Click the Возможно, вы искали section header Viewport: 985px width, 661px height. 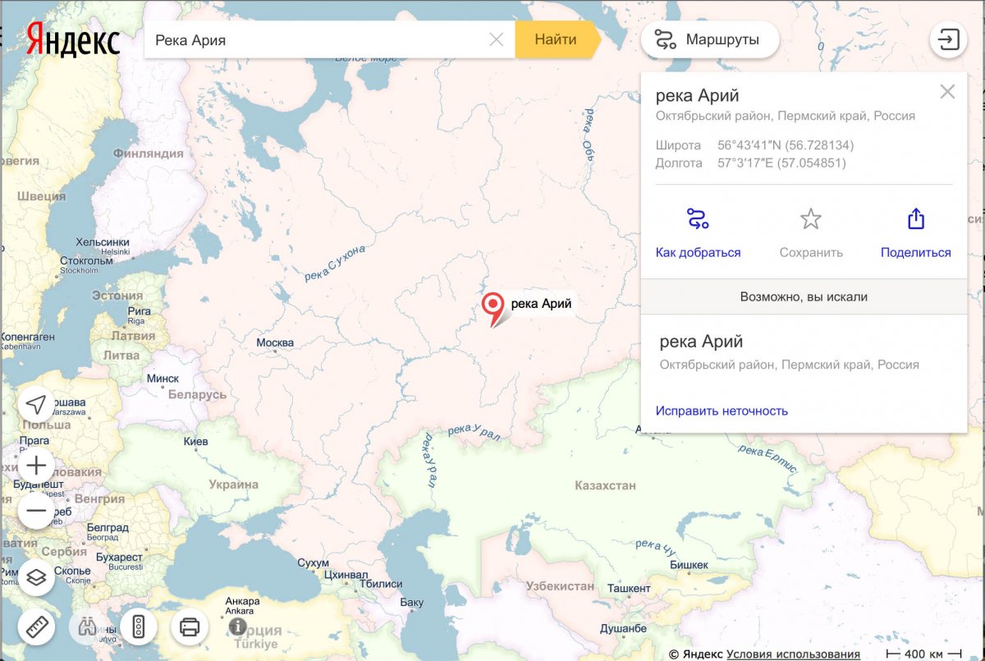pos(805,296)
